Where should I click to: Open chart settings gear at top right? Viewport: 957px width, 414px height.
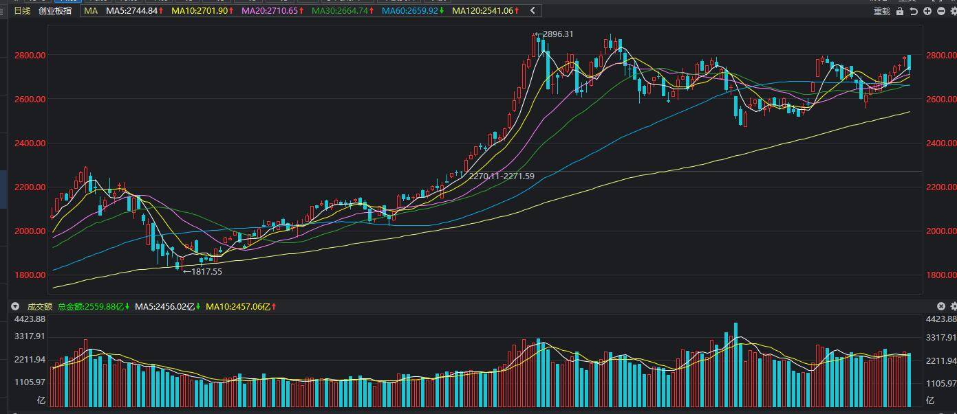tap(953, 11)
